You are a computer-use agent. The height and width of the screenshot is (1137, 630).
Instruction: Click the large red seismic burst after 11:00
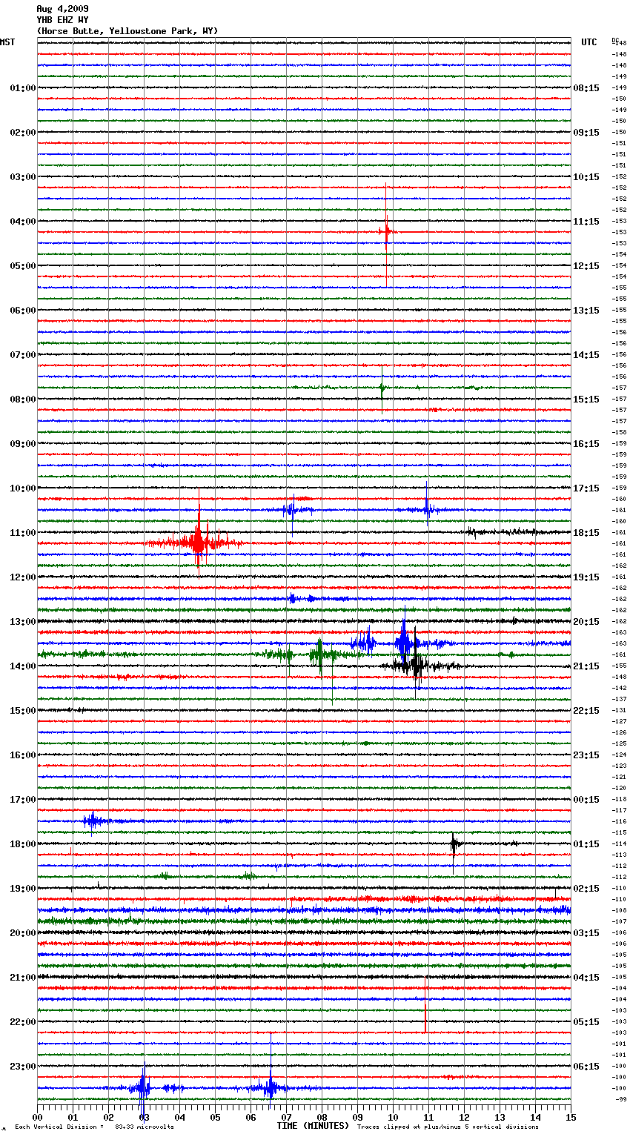coord(198,542)
